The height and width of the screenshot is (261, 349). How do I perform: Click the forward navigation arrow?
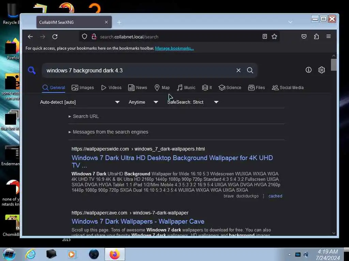coord(43,37)
